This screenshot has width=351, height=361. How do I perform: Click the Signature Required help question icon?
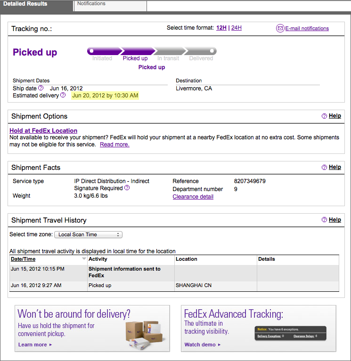[x=127, y=188]
